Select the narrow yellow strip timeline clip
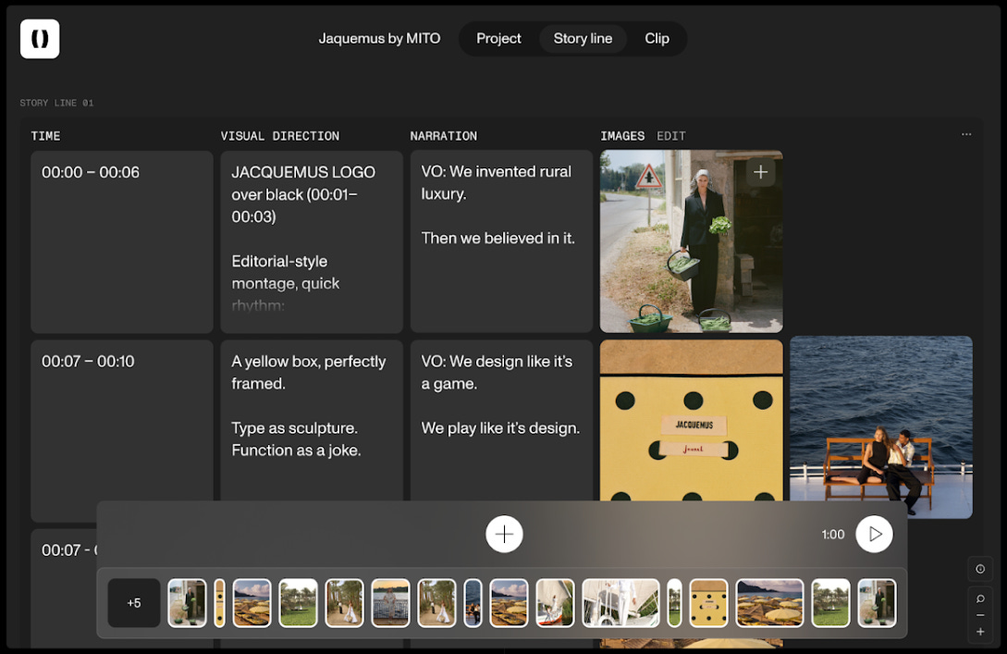The width and height of the screenshot is (1007, 654). coord(220,603)
